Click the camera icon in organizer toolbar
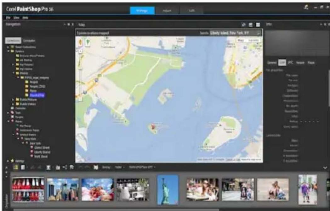This screenshot has width=330, height=211. tap(58, 168)
